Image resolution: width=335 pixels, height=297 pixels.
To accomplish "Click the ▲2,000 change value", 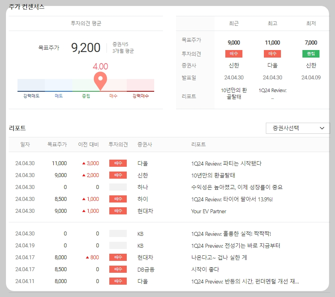I will [91, 175].
